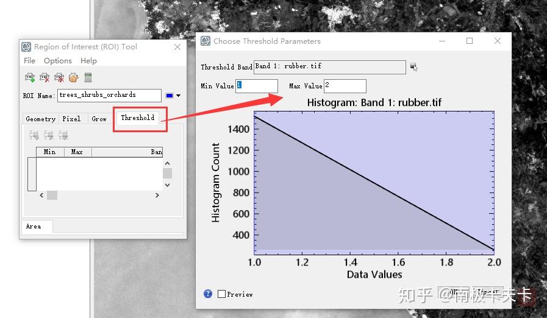
Task: Open the File menu in ROI Tool
Action: pos(29,61)
